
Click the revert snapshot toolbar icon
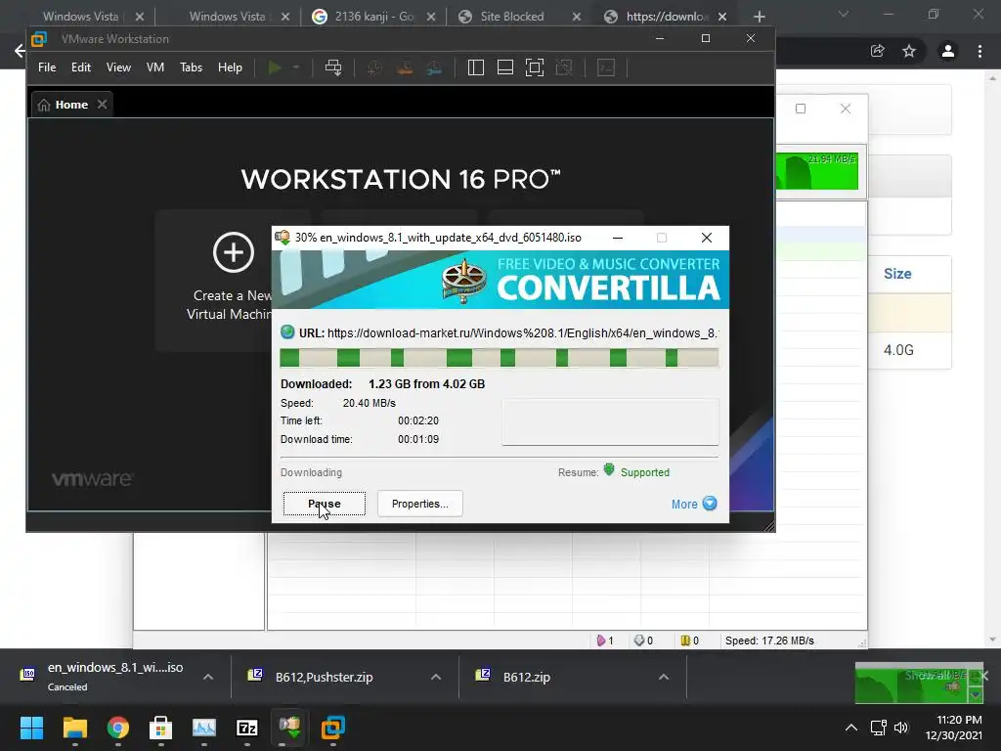tap(405, 67)
